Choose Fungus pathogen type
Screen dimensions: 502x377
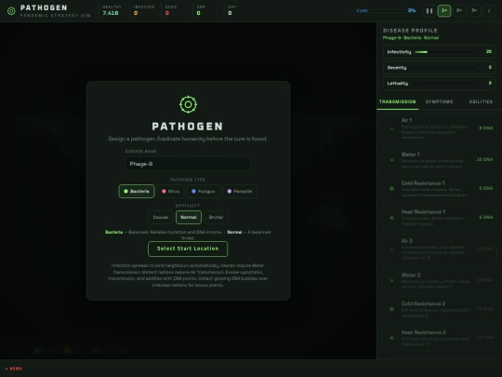click(x=204, y=192)
